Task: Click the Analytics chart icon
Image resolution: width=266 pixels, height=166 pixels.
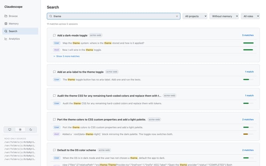Action: pyautogui.click(x=6, y=39)
